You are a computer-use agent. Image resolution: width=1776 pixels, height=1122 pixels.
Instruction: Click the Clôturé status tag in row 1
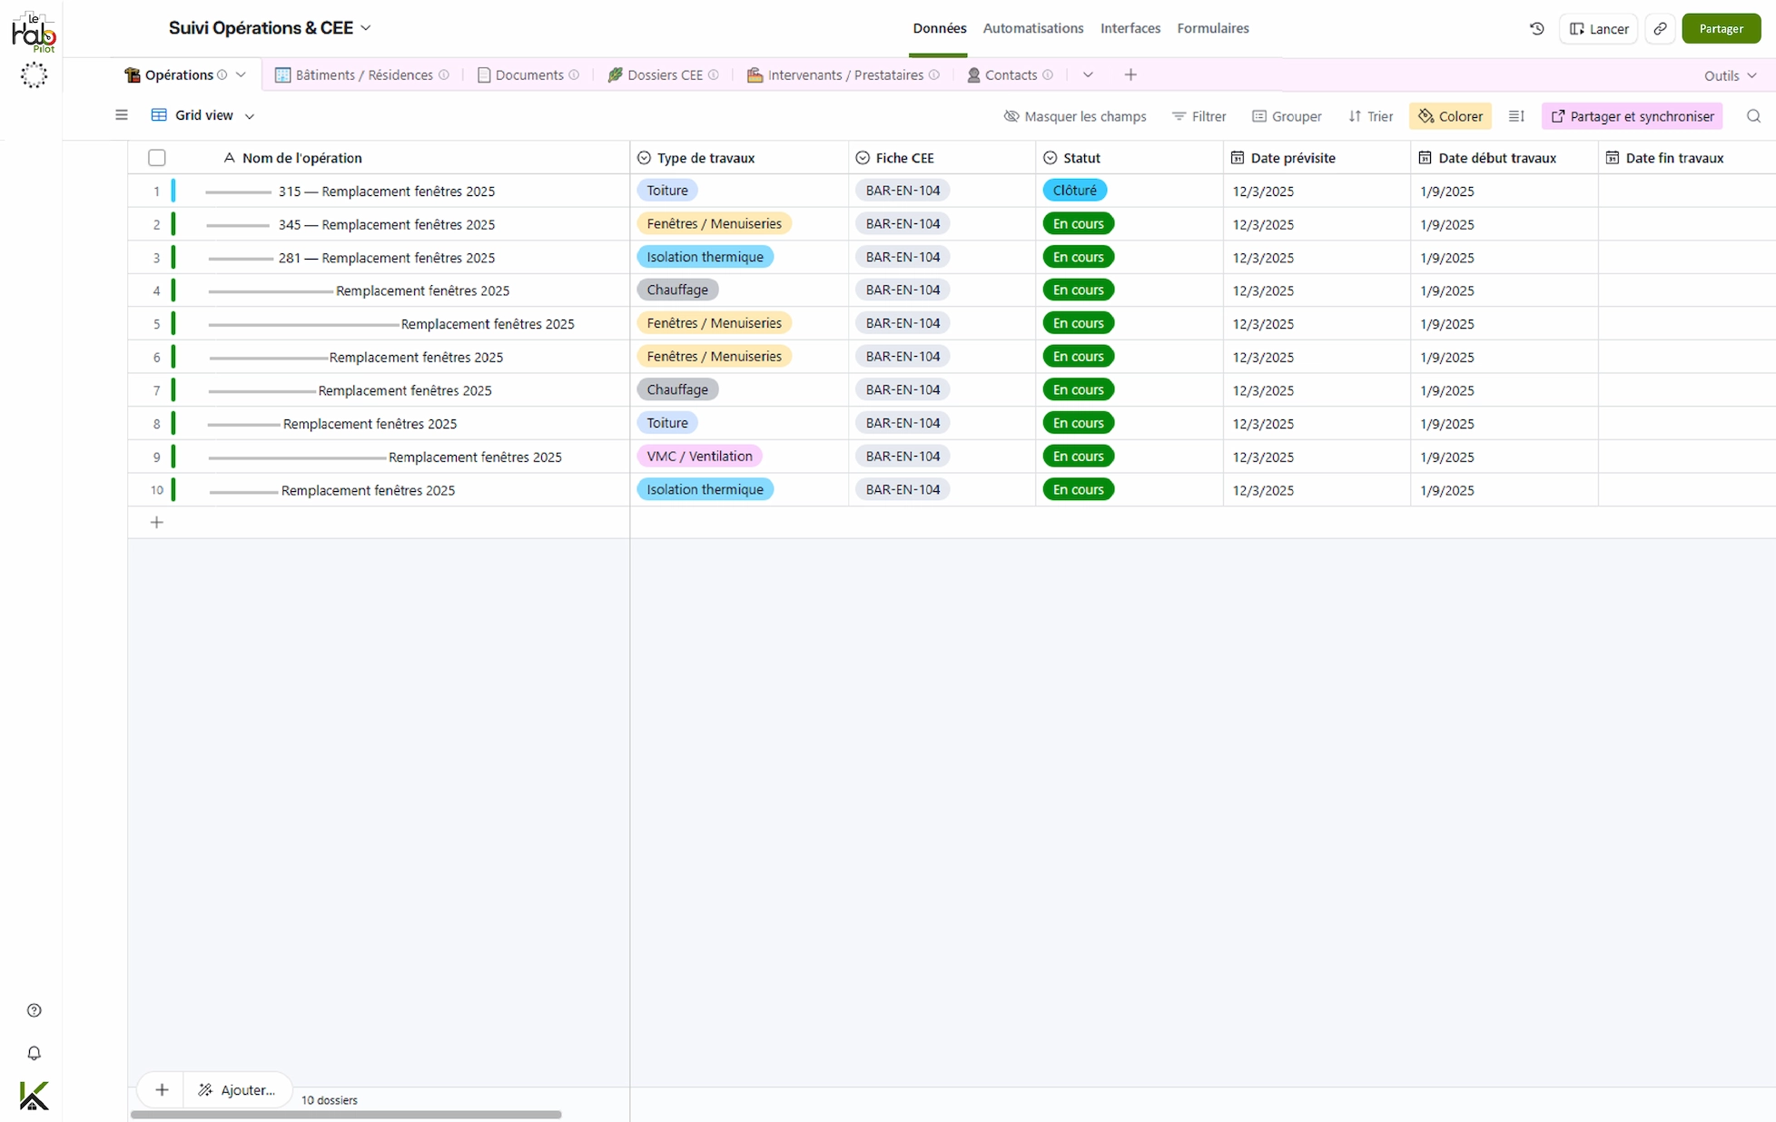click(1074, 191)
